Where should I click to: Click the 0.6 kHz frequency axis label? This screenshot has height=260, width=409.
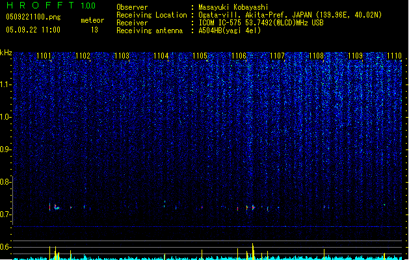pos(5,247)
